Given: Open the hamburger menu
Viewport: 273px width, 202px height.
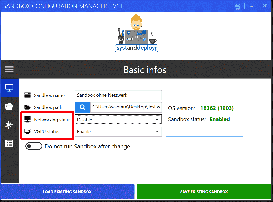Looking at the screenshot, I should [x=9, y=69].
